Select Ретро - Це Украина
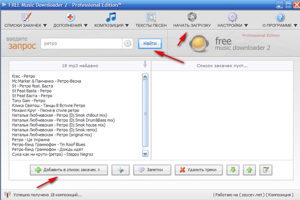The width and height of the screenshot is (300, 200). (31, 140)
